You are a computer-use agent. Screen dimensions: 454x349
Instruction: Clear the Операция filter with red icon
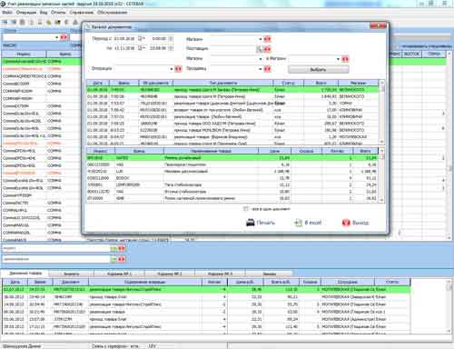(178, 69)
